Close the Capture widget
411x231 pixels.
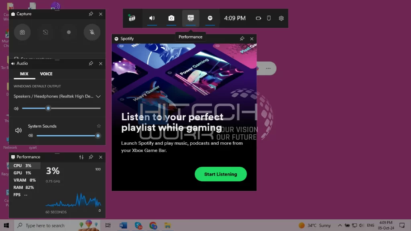pos(101,14)
